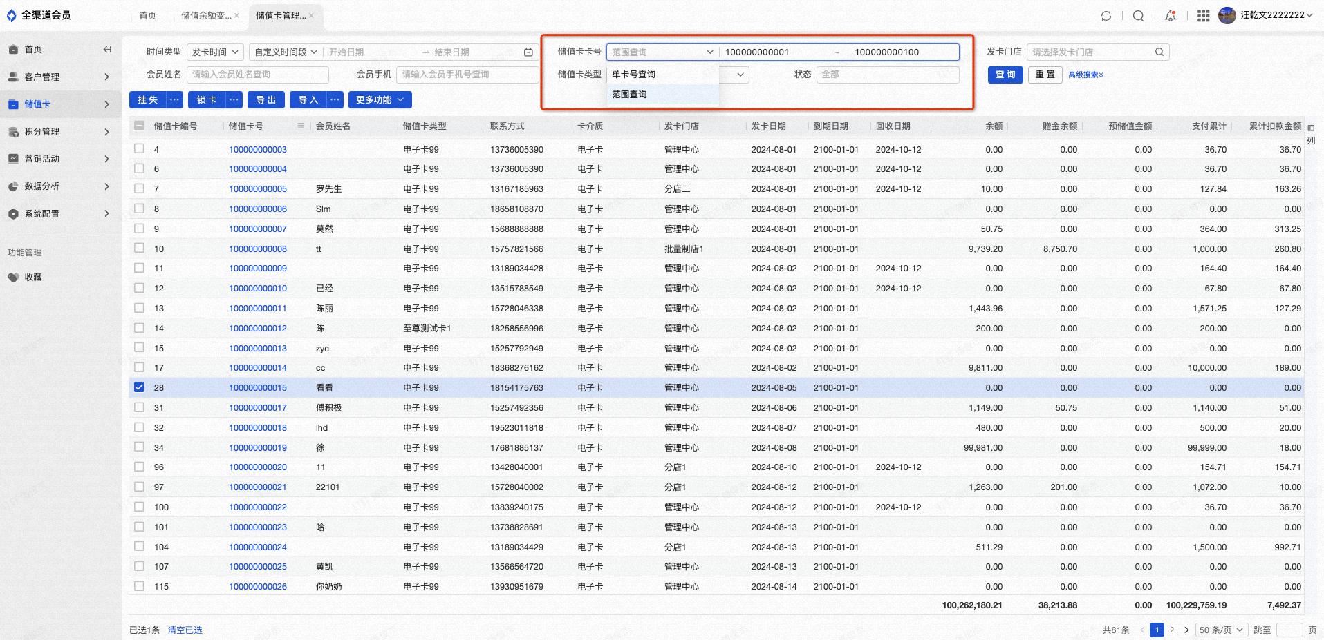Open the 50 条/页 page size dropdown
The height and width of the screenshot is (640, 1324).
pyautogui.click(x=1221, y=630)
